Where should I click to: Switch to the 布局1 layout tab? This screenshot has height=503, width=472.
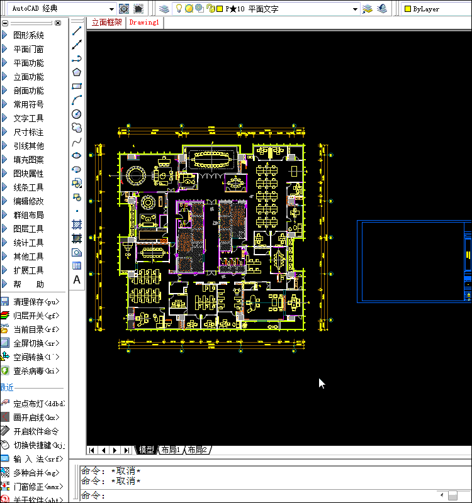[x=170, y=450]
